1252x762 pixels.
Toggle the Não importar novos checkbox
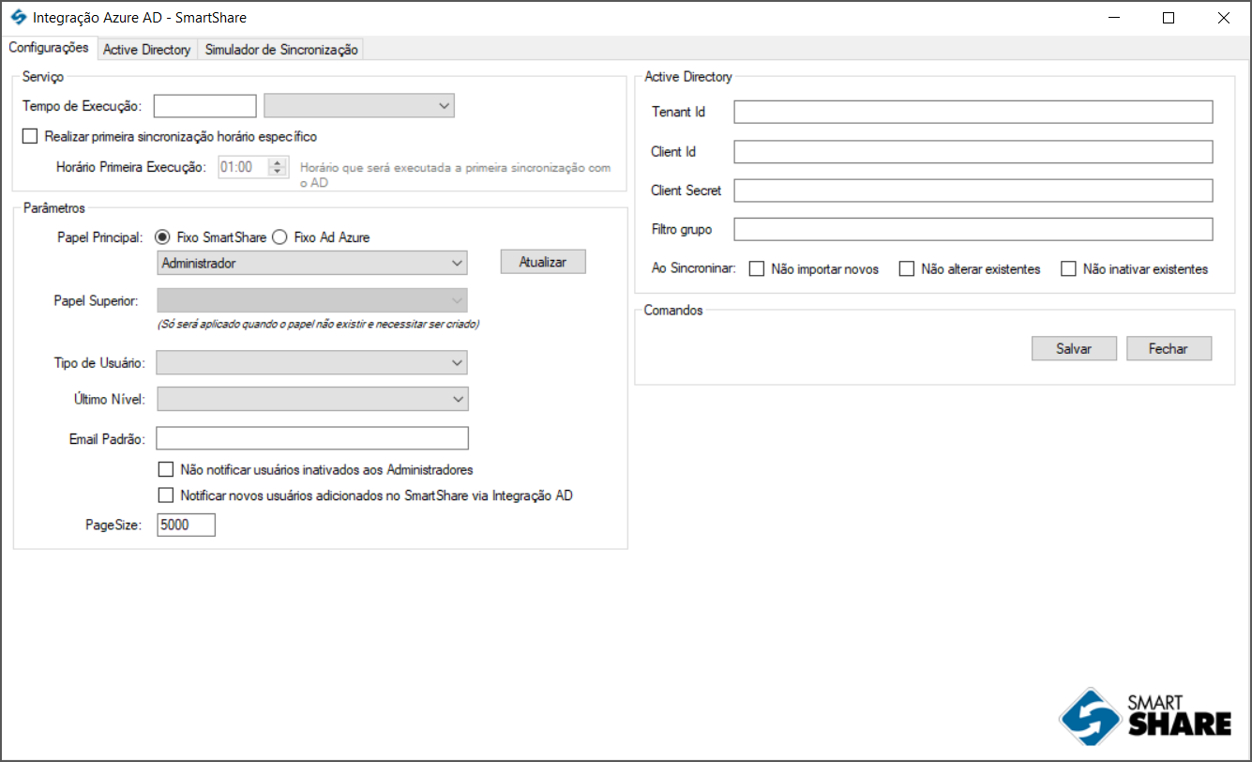757,269
